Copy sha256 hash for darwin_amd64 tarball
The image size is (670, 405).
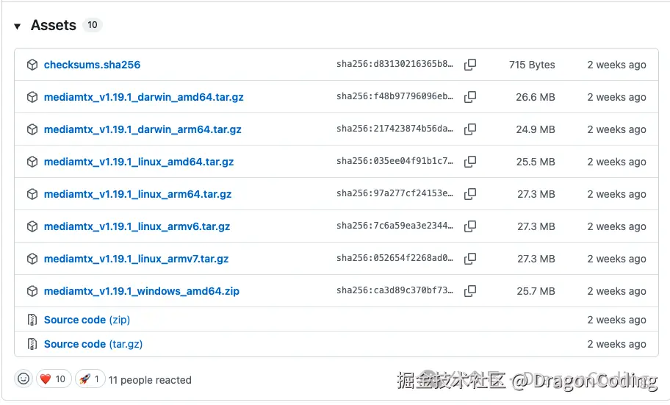[470, 97]
